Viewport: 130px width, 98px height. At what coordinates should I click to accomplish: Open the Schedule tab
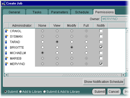click(82, 12)
